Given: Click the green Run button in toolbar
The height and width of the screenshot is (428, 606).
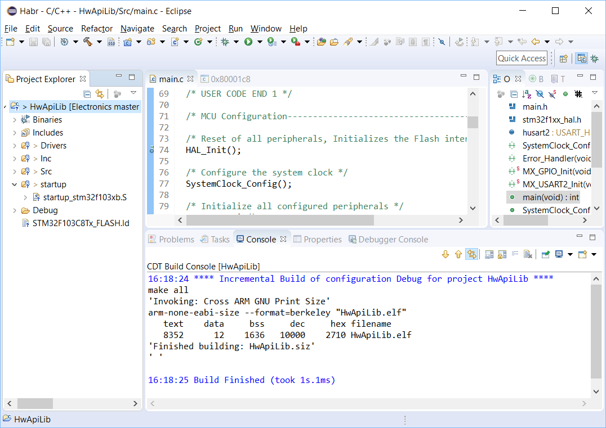Looking at the screenshot, I should (248, 42).
